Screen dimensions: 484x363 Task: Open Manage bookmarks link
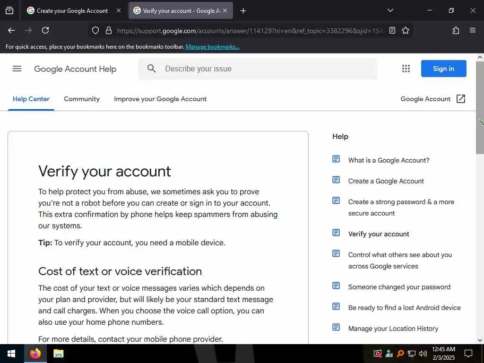point(212,47)
